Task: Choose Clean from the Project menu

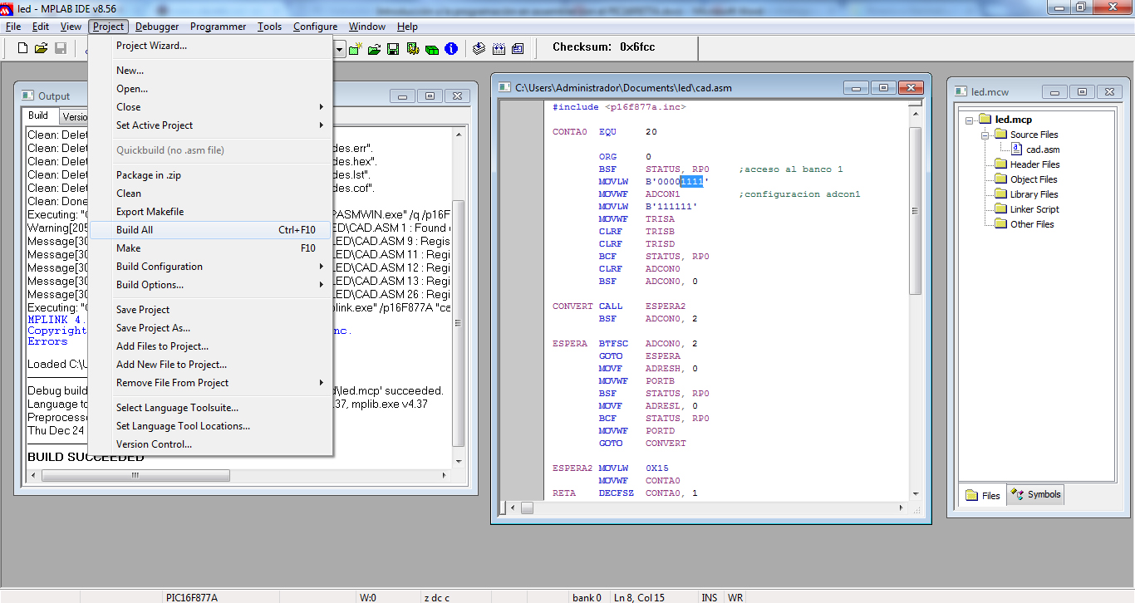Action: pyautogui.click(x=211, y=194)
